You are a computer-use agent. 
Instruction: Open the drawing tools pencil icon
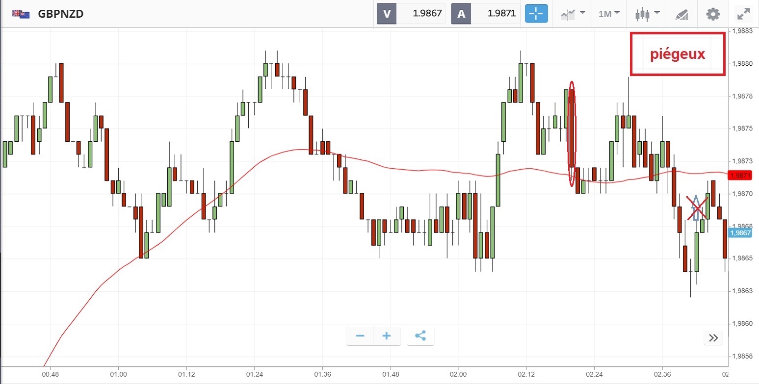point(682,14)
